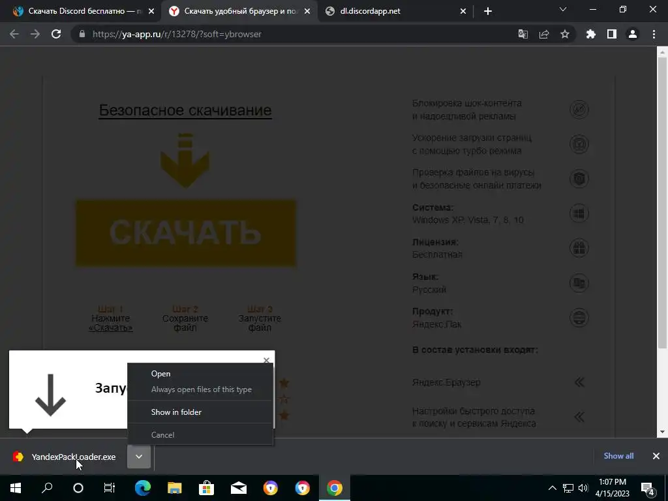Screen dimensions: 668x501
Task: Close the white launch hint popup
Action: [267, 360]
